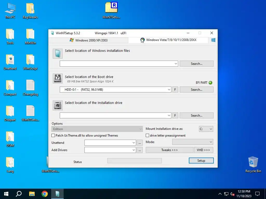Open the Diskpart folder icon
The width and height of the screenshot is (266, 199).
(x=10, y=113)
